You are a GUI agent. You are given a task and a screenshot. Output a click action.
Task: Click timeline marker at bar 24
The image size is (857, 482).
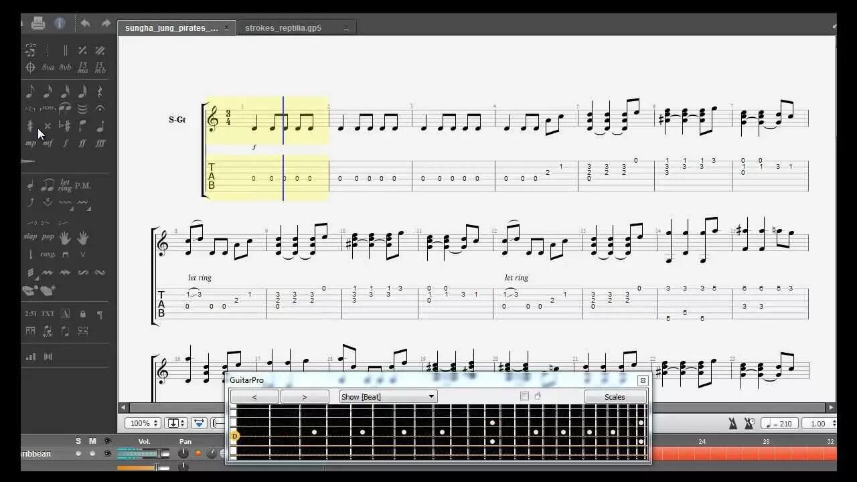click(x=702, y=442)
